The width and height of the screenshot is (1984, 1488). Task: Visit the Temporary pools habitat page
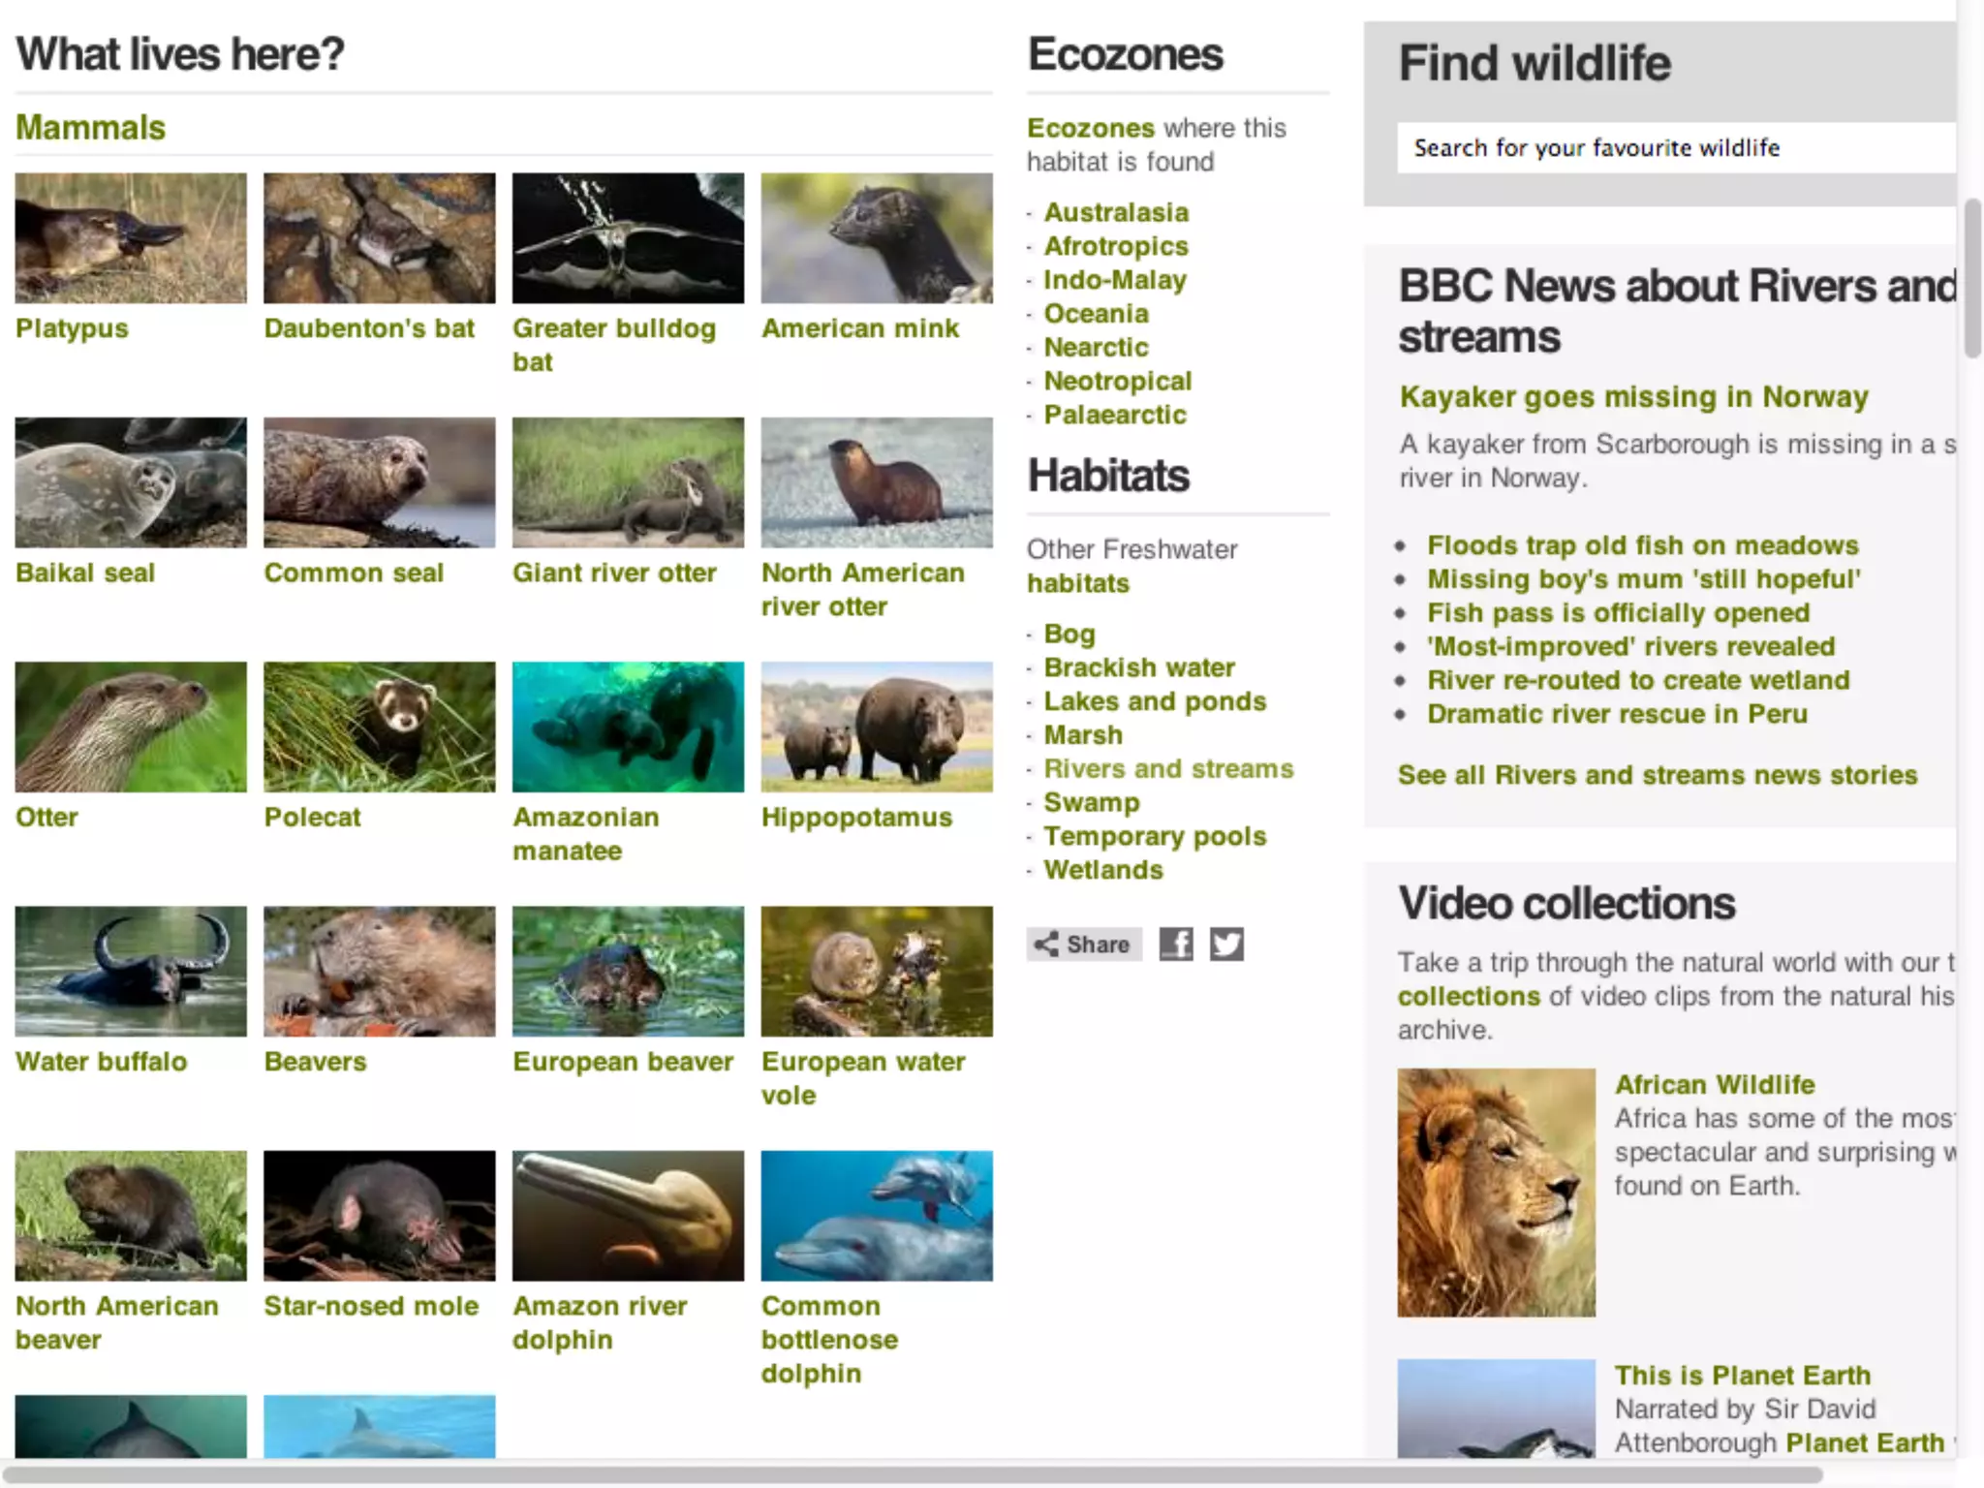tap(1155, 836)
